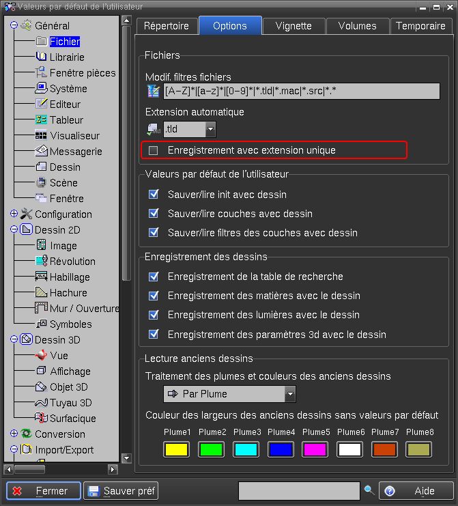Expand the Configuration tree node

[14, 214]
